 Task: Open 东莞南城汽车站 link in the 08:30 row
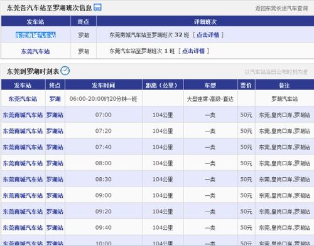(23, 179)
